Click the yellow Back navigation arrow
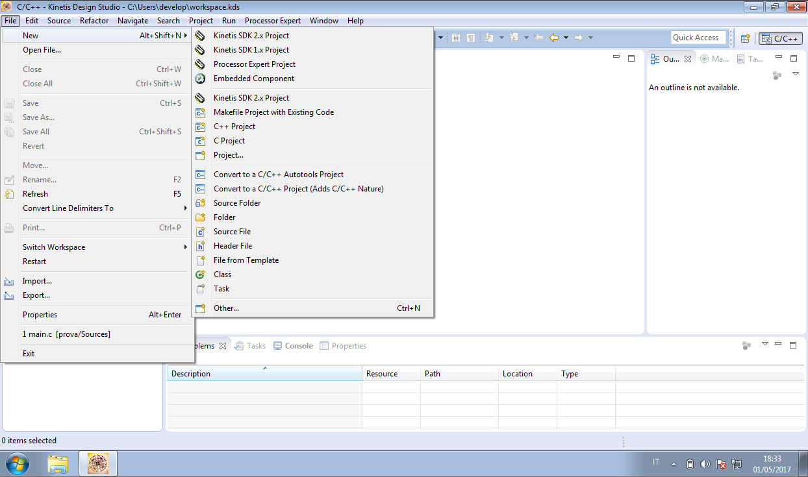 [554, 38]
